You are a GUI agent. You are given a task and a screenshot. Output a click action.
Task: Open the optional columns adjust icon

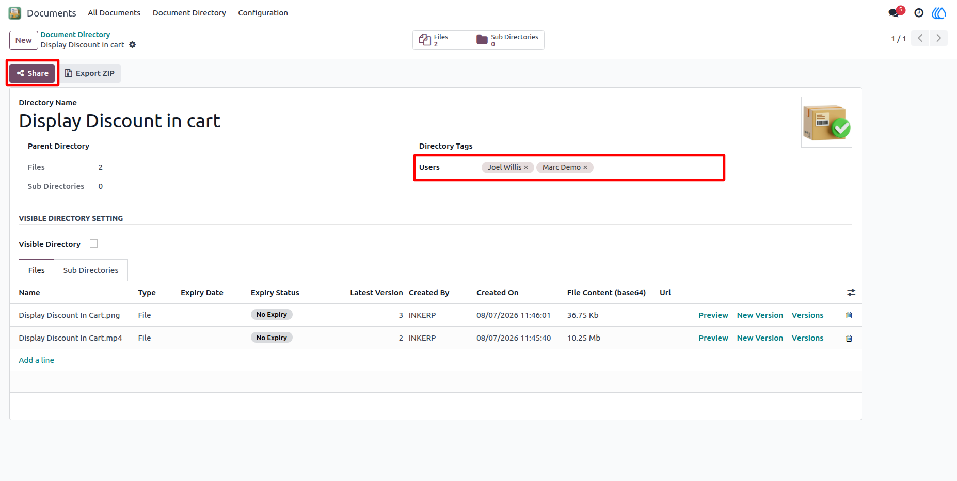point(851,293)
